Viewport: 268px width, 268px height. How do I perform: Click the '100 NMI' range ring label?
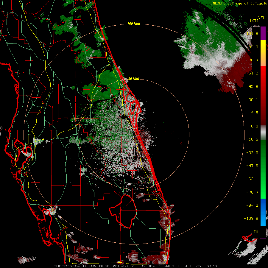click(x=134, y=24)
